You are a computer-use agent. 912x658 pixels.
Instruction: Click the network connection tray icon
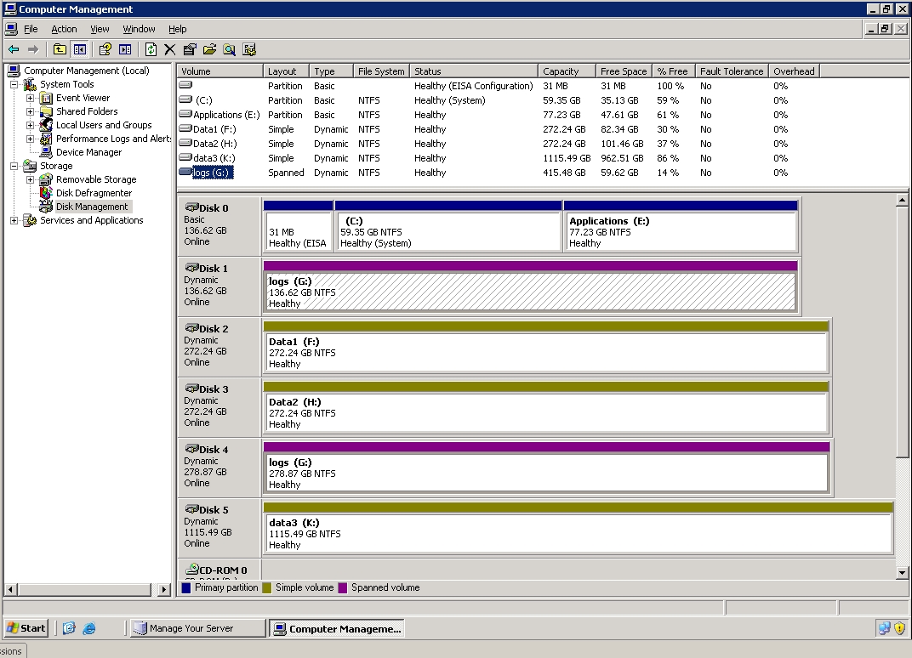coord(884,628)
